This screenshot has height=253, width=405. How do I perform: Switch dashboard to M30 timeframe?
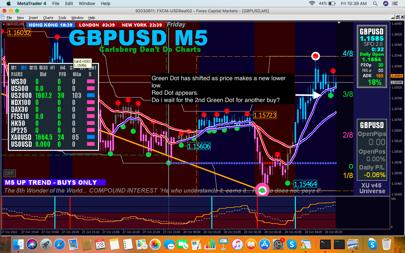pos(43,68)
